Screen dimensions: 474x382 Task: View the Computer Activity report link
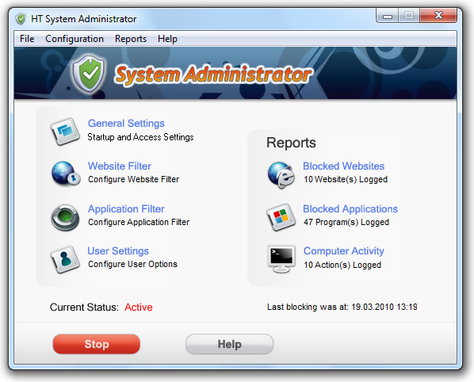(344, 251)
